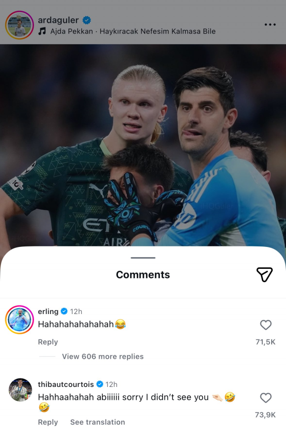
Task: Tap the comments sheet drag handle
Action: pyautogui.click(x=143, y=258)
